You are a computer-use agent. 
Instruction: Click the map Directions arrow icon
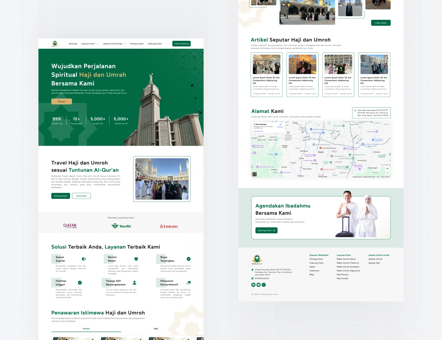(x=280, y=125)
